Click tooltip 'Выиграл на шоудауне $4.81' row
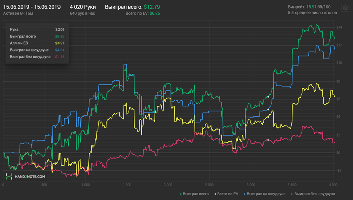The height and width of the screenshot is (200, 353). [37, 50]
